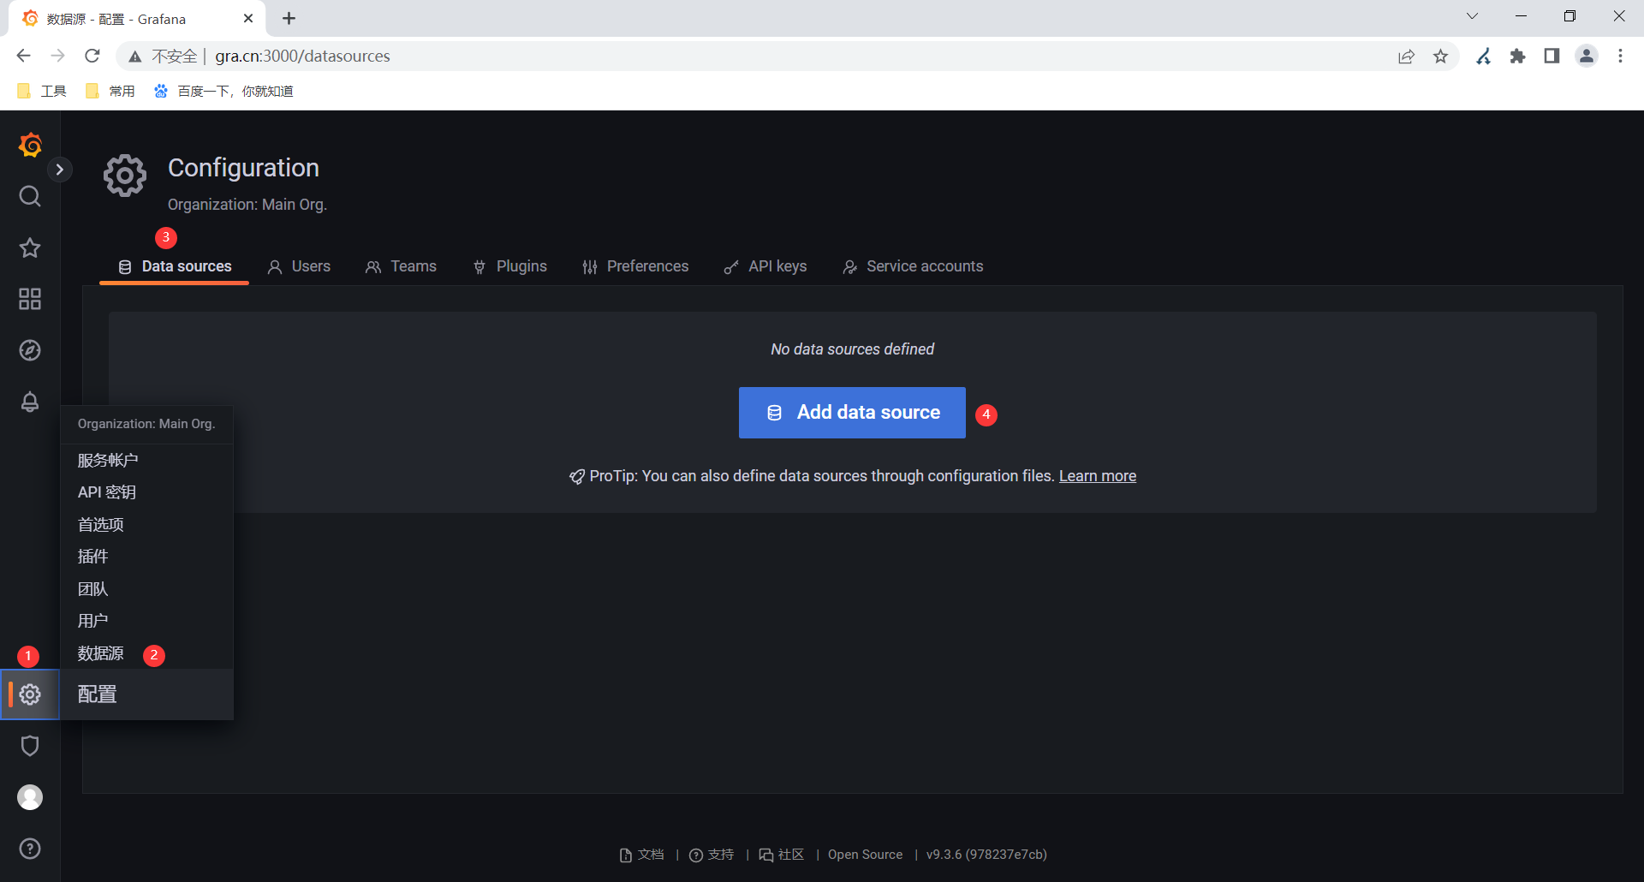
Task: Open Starred dashboards star icon in sidebar
Action: click(30, 247)
